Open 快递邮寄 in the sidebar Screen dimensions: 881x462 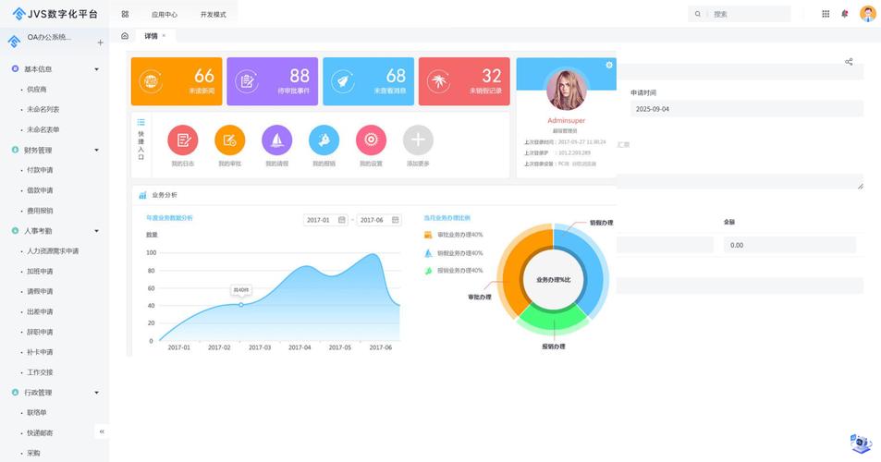(40, 432)
